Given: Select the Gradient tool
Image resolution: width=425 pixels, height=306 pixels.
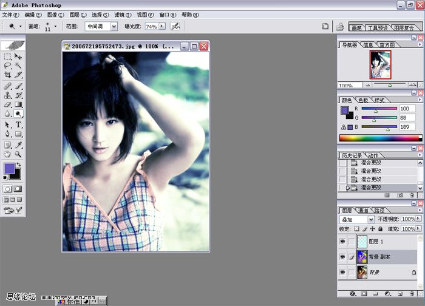Looking at the screenshot, I should click(18, 104).
